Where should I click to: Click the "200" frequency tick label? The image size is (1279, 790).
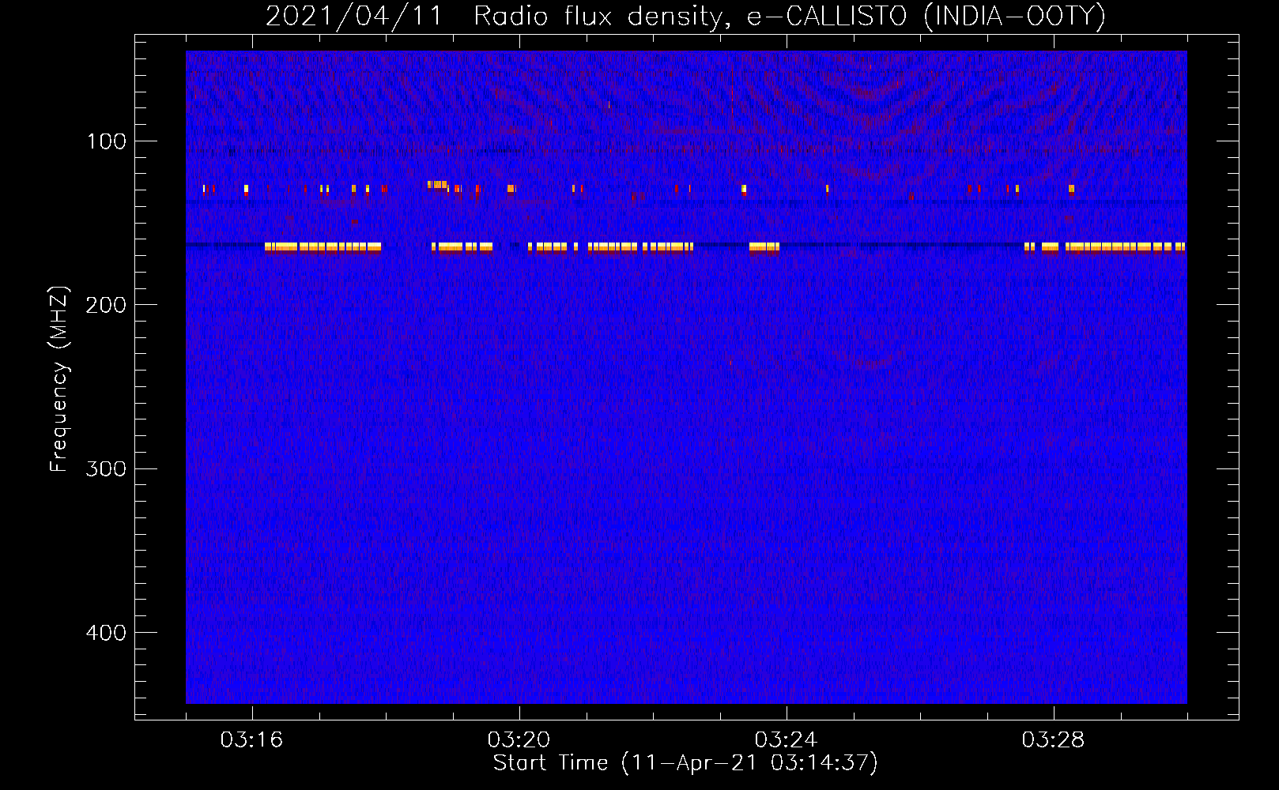(107, 305)
